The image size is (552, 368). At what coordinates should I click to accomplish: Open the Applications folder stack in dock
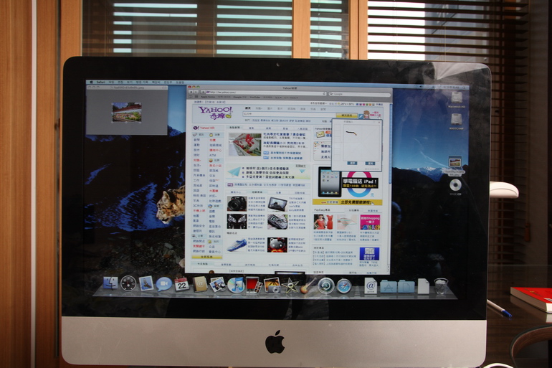389,287
